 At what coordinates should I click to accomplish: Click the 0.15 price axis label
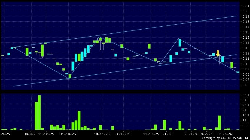(x=245, y=37)
